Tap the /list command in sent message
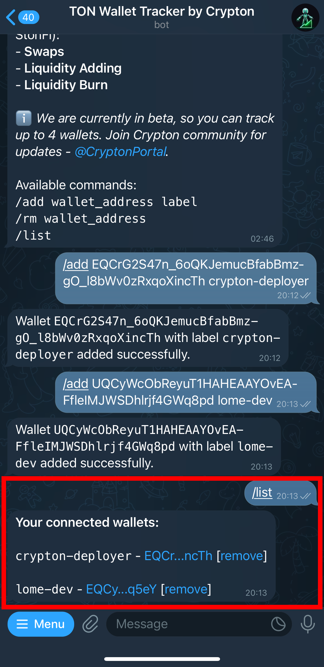The width and height of the screenshot is (324, 667). (x=262, y=492)
